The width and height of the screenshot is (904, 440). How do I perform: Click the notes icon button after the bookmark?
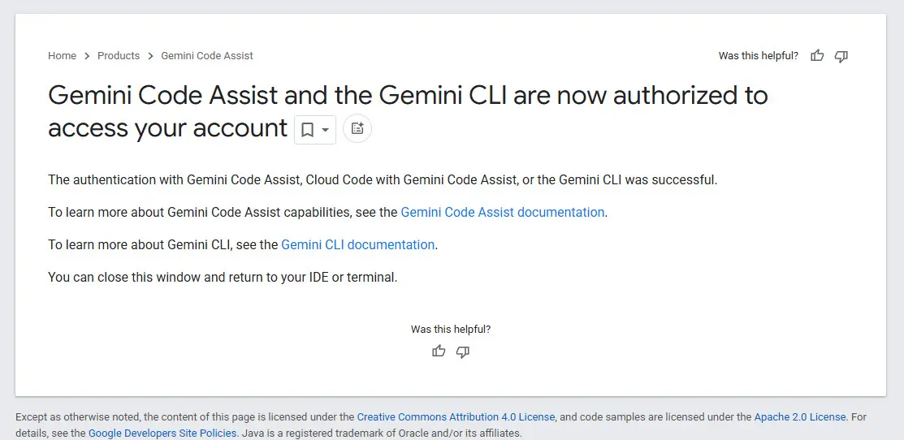(x=357, y=129)
